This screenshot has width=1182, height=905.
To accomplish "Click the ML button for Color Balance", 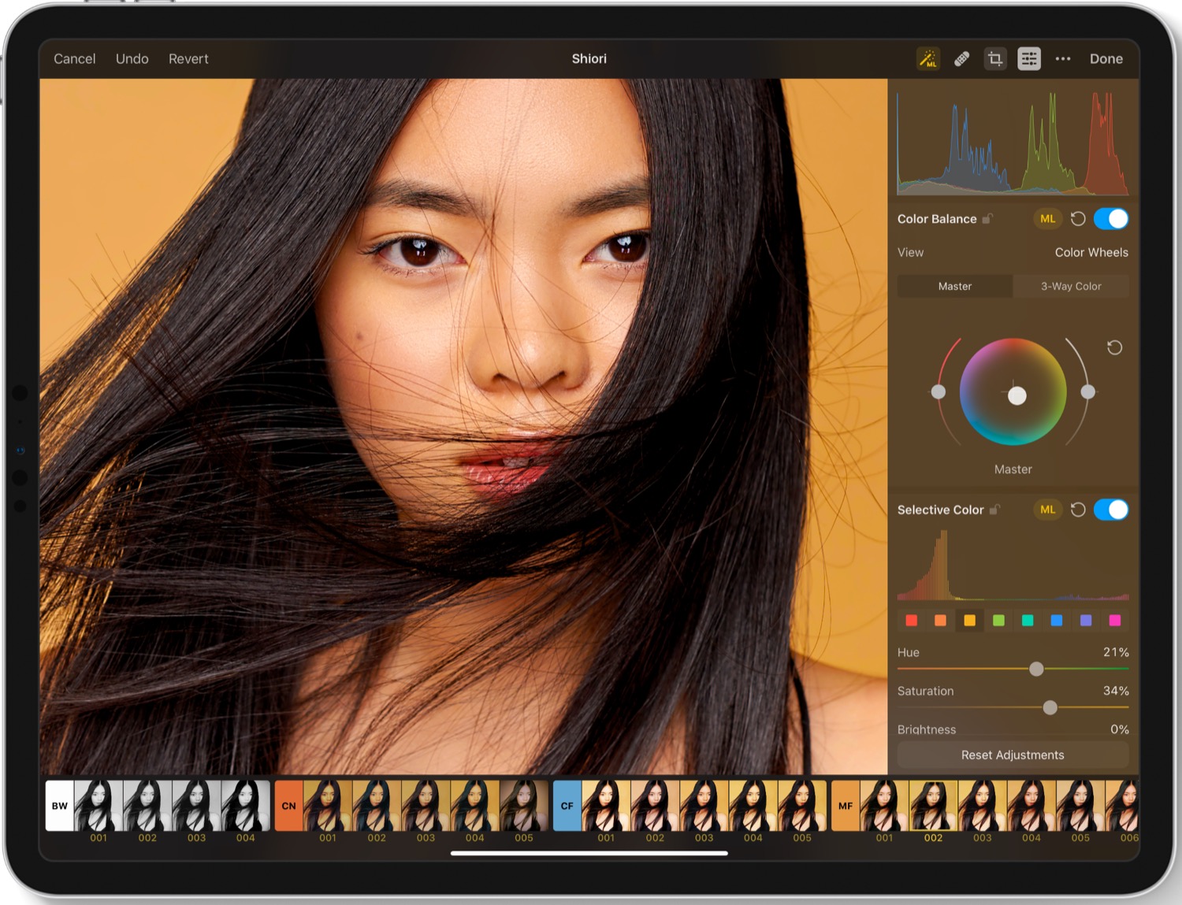I will [x=1047, y=219].
